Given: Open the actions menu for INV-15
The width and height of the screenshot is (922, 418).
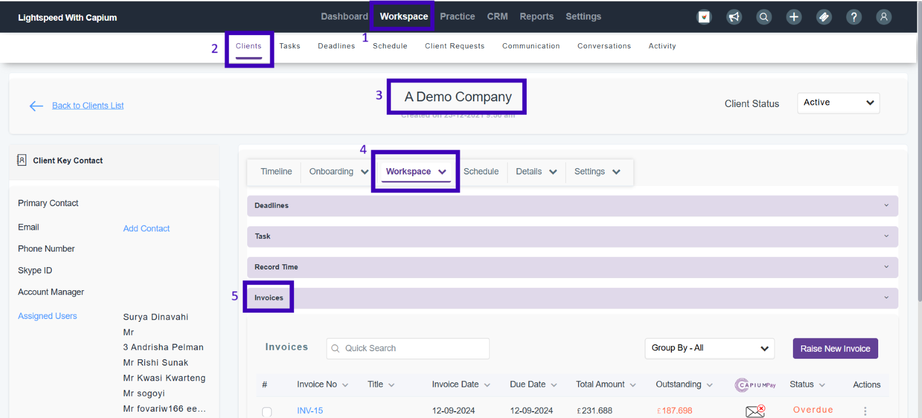Looking at the screenshot, I should tap(865, 411).
